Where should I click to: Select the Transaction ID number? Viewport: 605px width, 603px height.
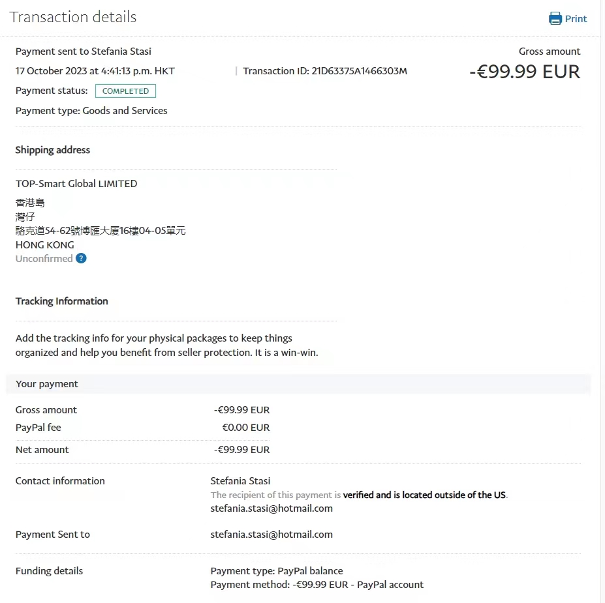pyautogui.click(x=359, y=71)
